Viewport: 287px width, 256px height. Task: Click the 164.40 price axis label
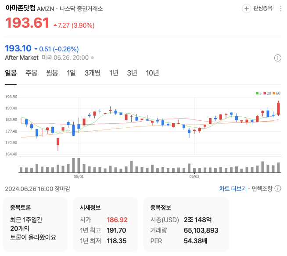pos(11,154)
